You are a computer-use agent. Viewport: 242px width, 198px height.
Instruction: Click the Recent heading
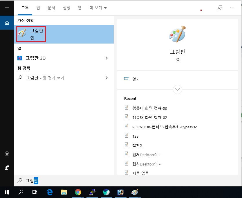[130, 98]
